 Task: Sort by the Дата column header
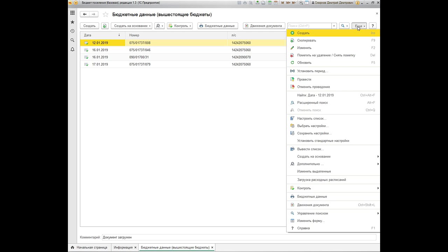coord(103,35)
